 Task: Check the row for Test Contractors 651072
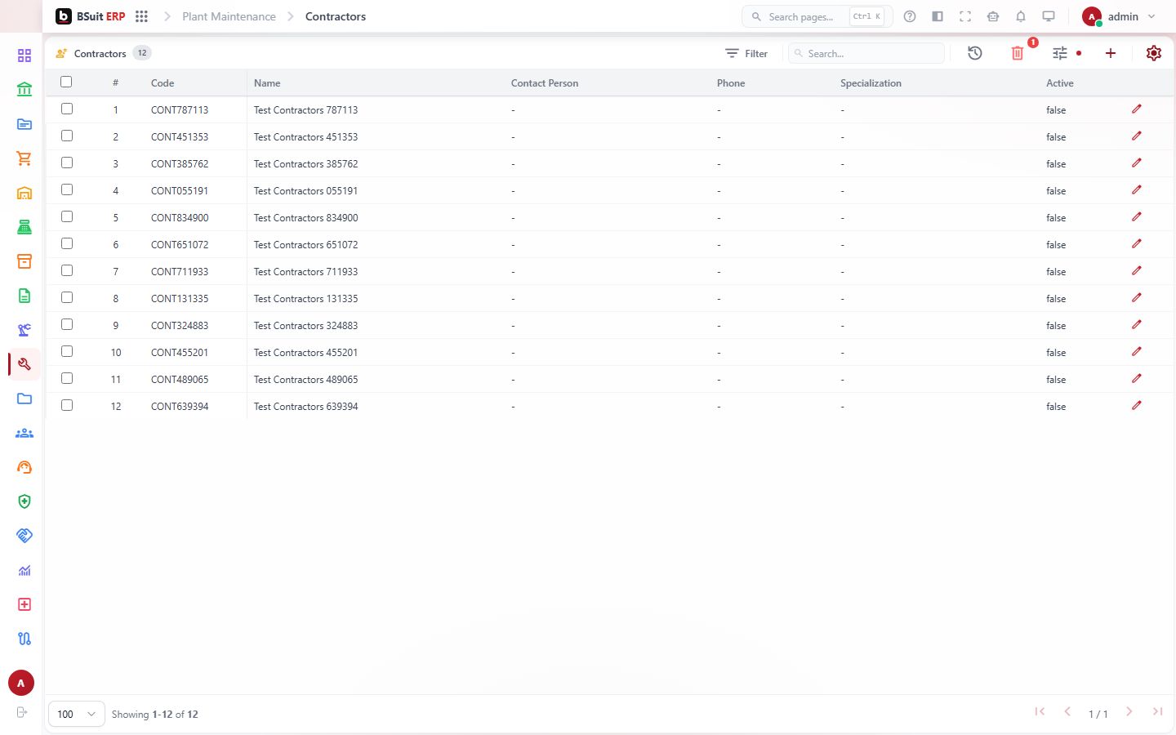[67, 243]
